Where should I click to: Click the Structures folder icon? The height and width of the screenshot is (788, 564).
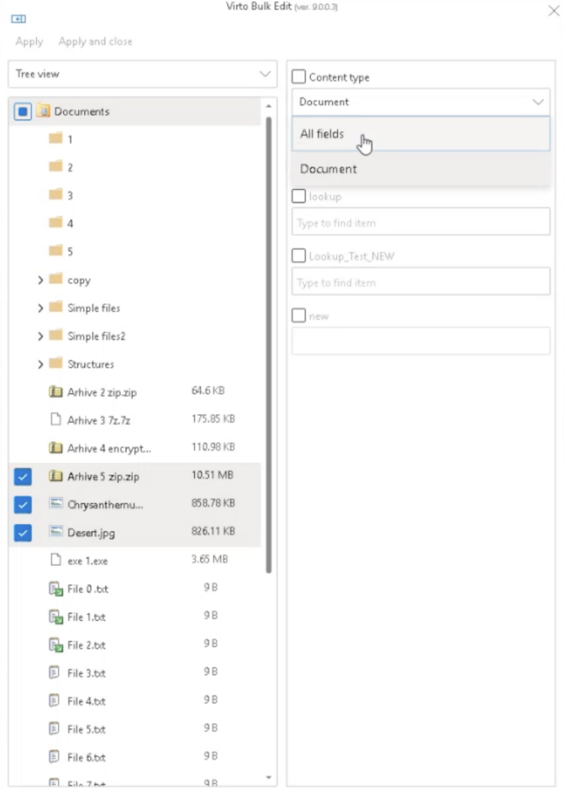coord(55,363)
